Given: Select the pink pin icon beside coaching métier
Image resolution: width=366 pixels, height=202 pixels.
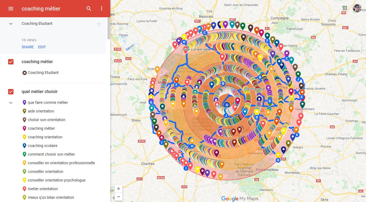Looking at the screenshot, I should [x=25, y=128].
